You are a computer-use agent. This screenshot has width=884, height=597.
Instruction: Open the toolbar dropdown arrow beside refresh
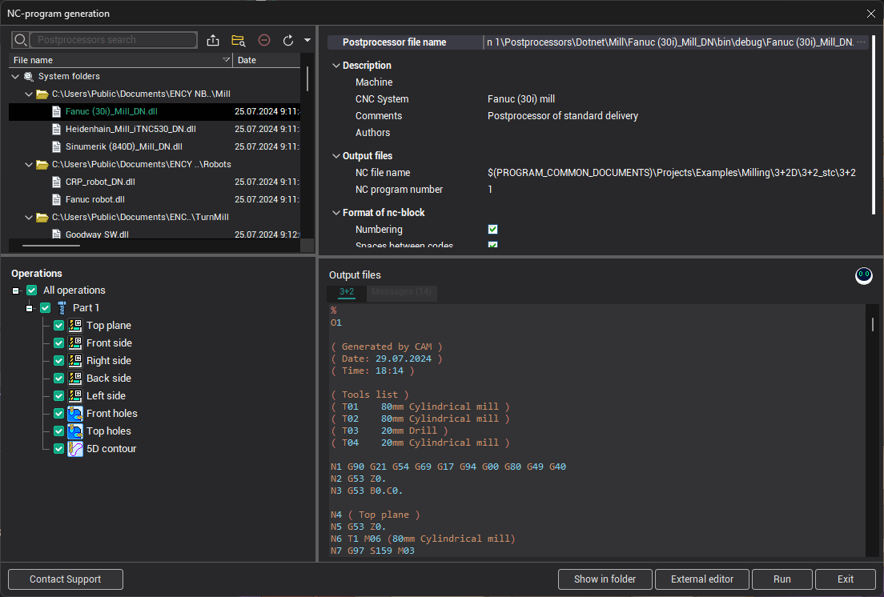307,40
